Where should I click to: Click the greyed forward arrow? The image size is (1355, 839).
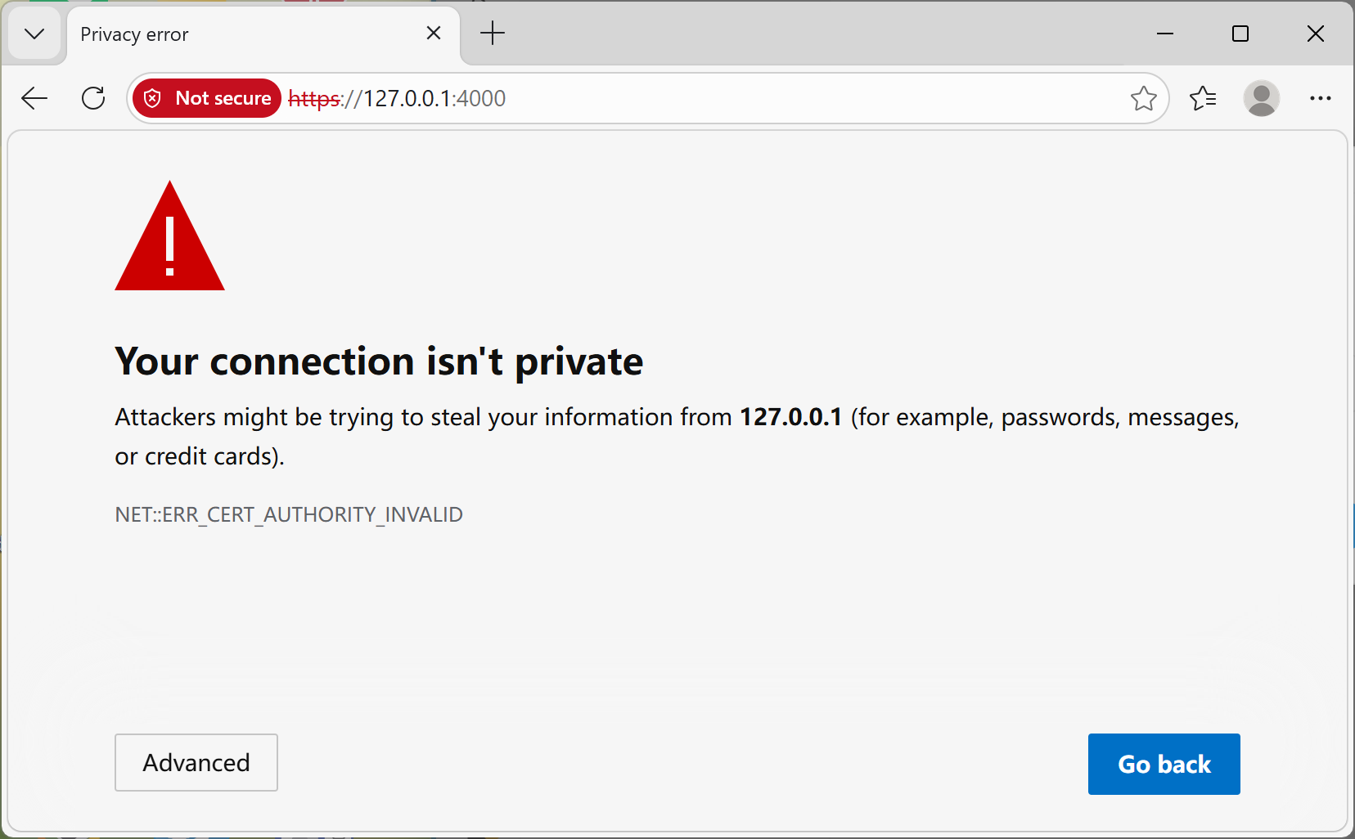61,98
